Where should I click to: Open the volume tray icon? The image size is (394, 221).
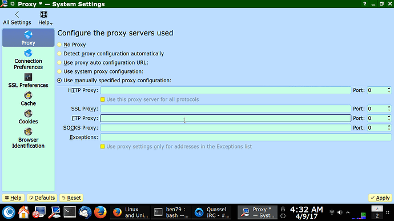tap(340, 212)
